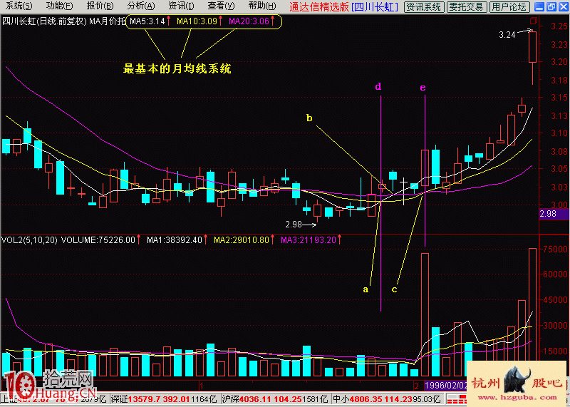This screenshot has width=570, height=407.
Task: Click the 四川长虹(日线.前复权) chart title
Action: (44, 21)
